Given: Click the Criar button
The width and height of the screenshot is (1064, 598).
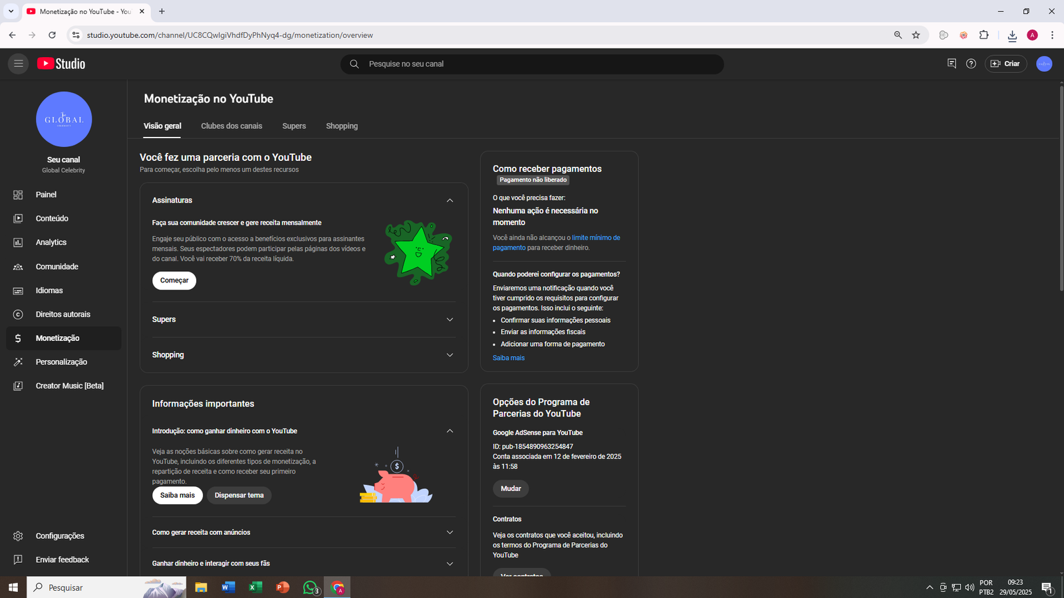Looking at the screenshot, I should tap(1005, 64).
